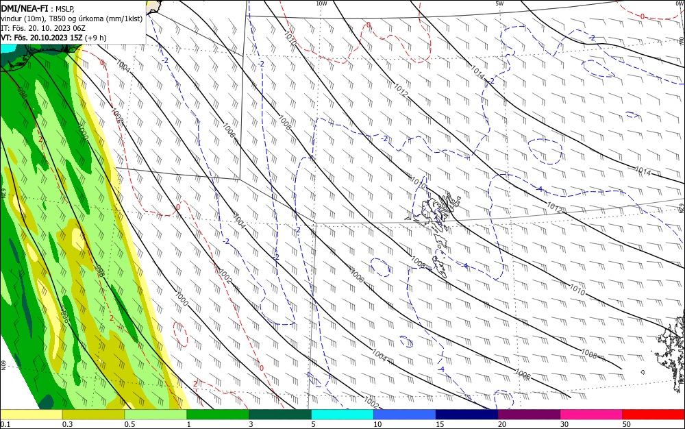Click the 'vindur (10m), T850 og úrkoma' line

(72, 19)
